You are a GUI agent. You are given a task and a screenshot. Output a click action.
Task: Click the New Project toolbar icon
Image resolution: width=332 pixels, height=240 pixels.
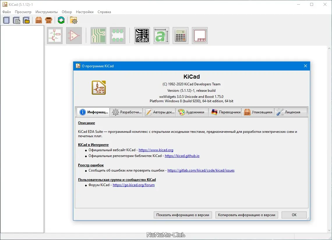click(x=6, y=20)
